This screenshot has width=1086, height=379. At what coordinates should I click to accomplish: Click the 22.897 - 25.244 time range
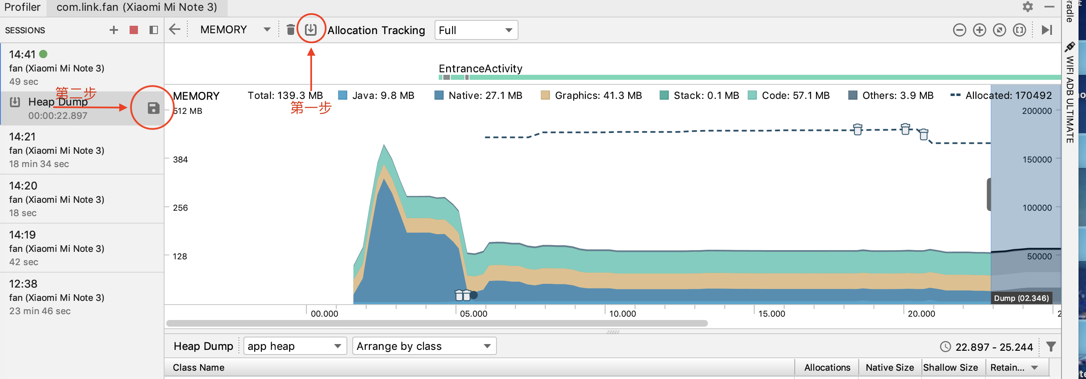click(994, 347)
